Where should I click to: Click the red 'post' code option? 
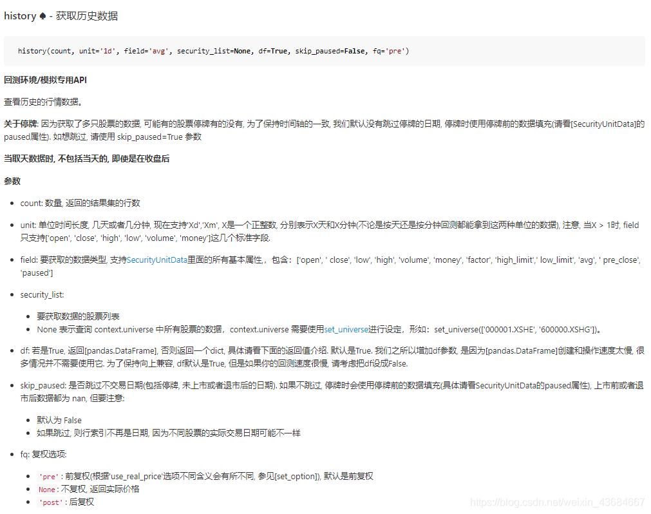[51, 502]
